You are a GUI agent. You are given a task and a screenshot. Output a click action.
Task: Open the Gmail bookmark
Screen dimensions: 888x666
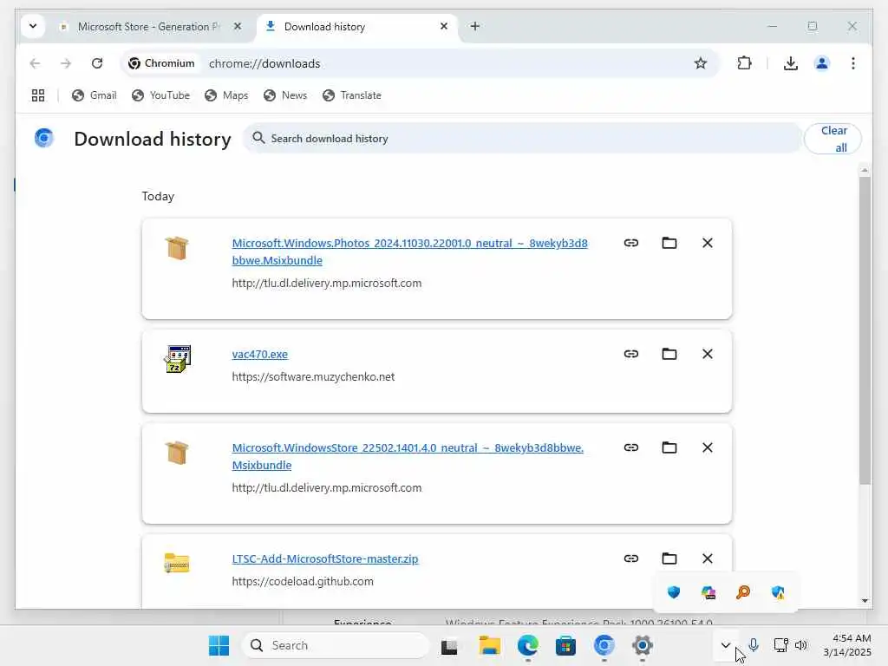pyautogui.click(x=95, y=95)
